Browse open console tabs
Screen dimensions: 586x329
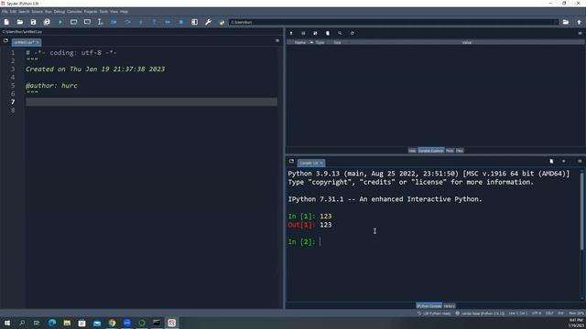pyautogui.click(x=291, y=161)
